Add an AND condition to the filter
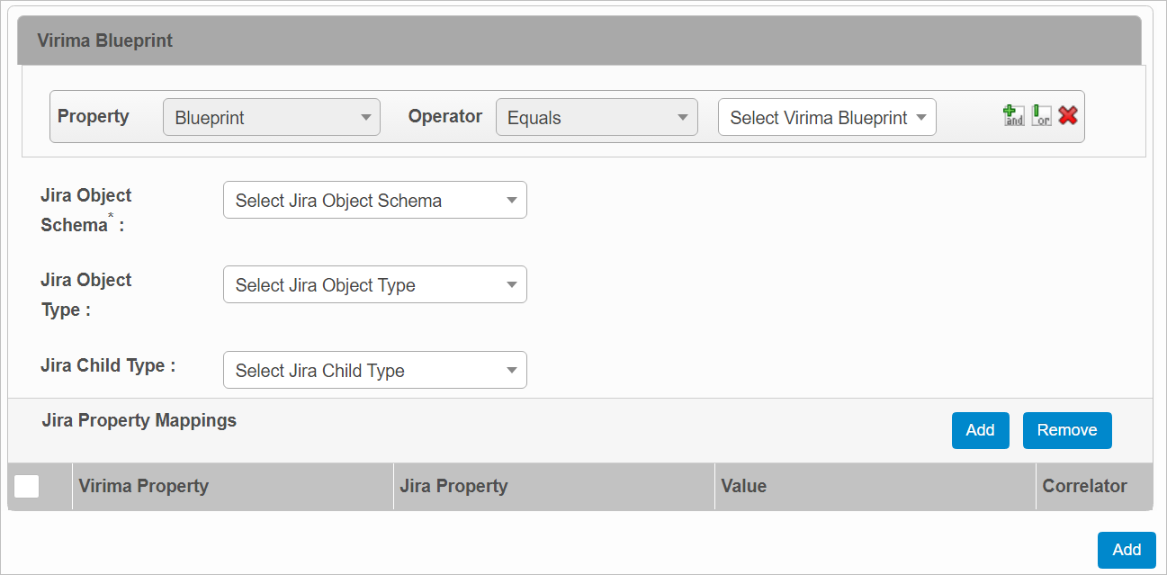The width and height of the screenshot is (1167, 575). click(1014, 116)
